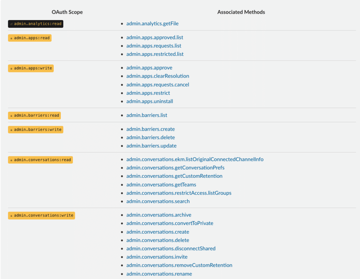The height and width of the screenshot is (279, 360).
Task: Open admin.conversations.disconnectShared link
Action: (171, 248)
